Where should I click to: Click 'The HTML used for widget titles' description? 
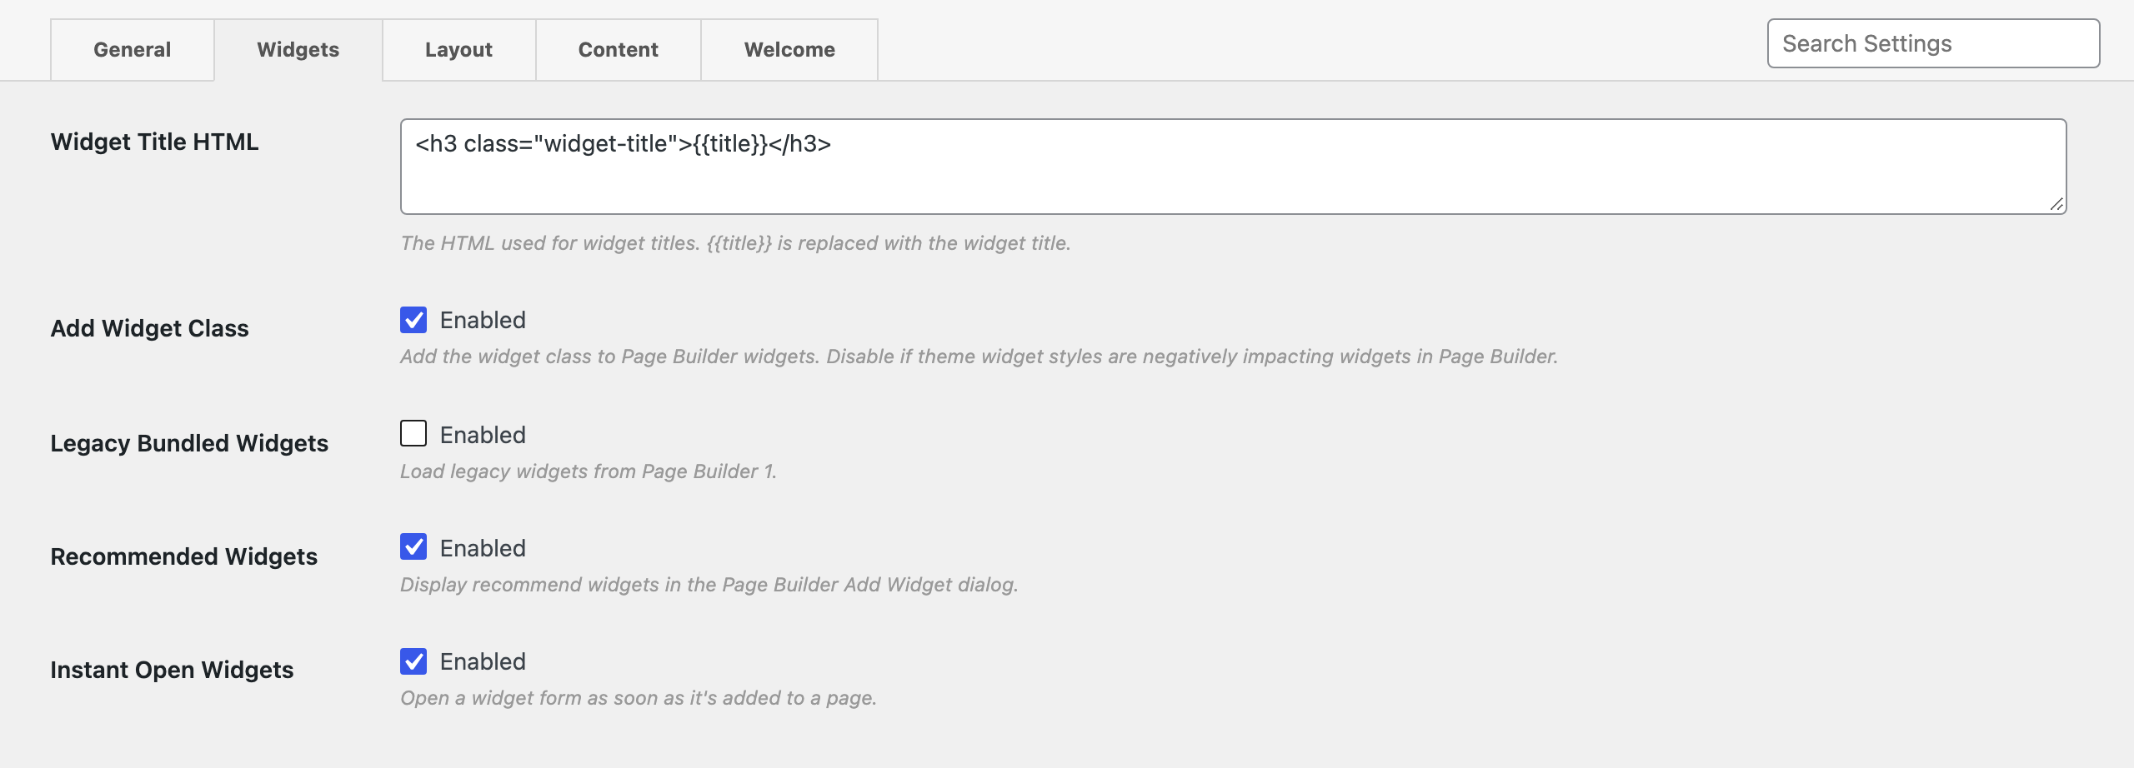tap(735, 243)
